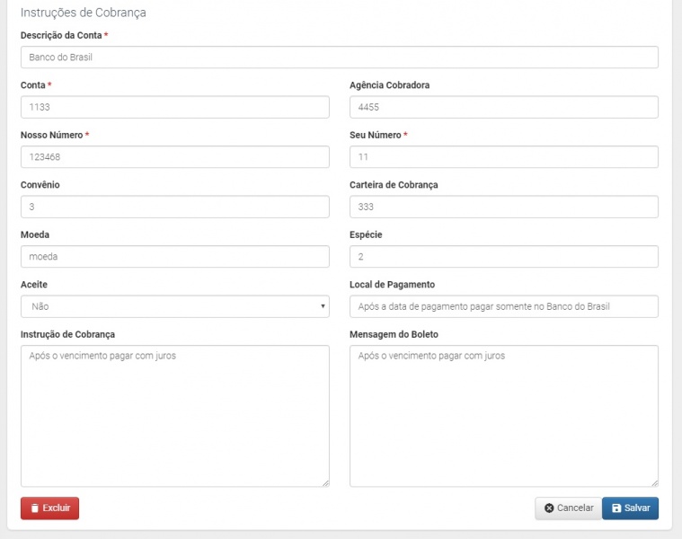The width and height of the screenshot is (682, 539).
Task: Click the Local de Pagamento field
Action: (504, 306)
